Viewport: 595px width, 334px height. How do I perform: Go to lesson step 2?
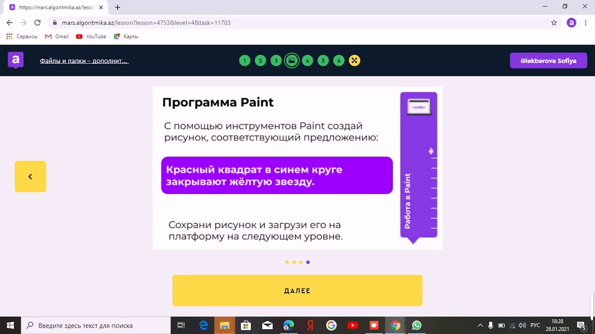coord(260,61)
